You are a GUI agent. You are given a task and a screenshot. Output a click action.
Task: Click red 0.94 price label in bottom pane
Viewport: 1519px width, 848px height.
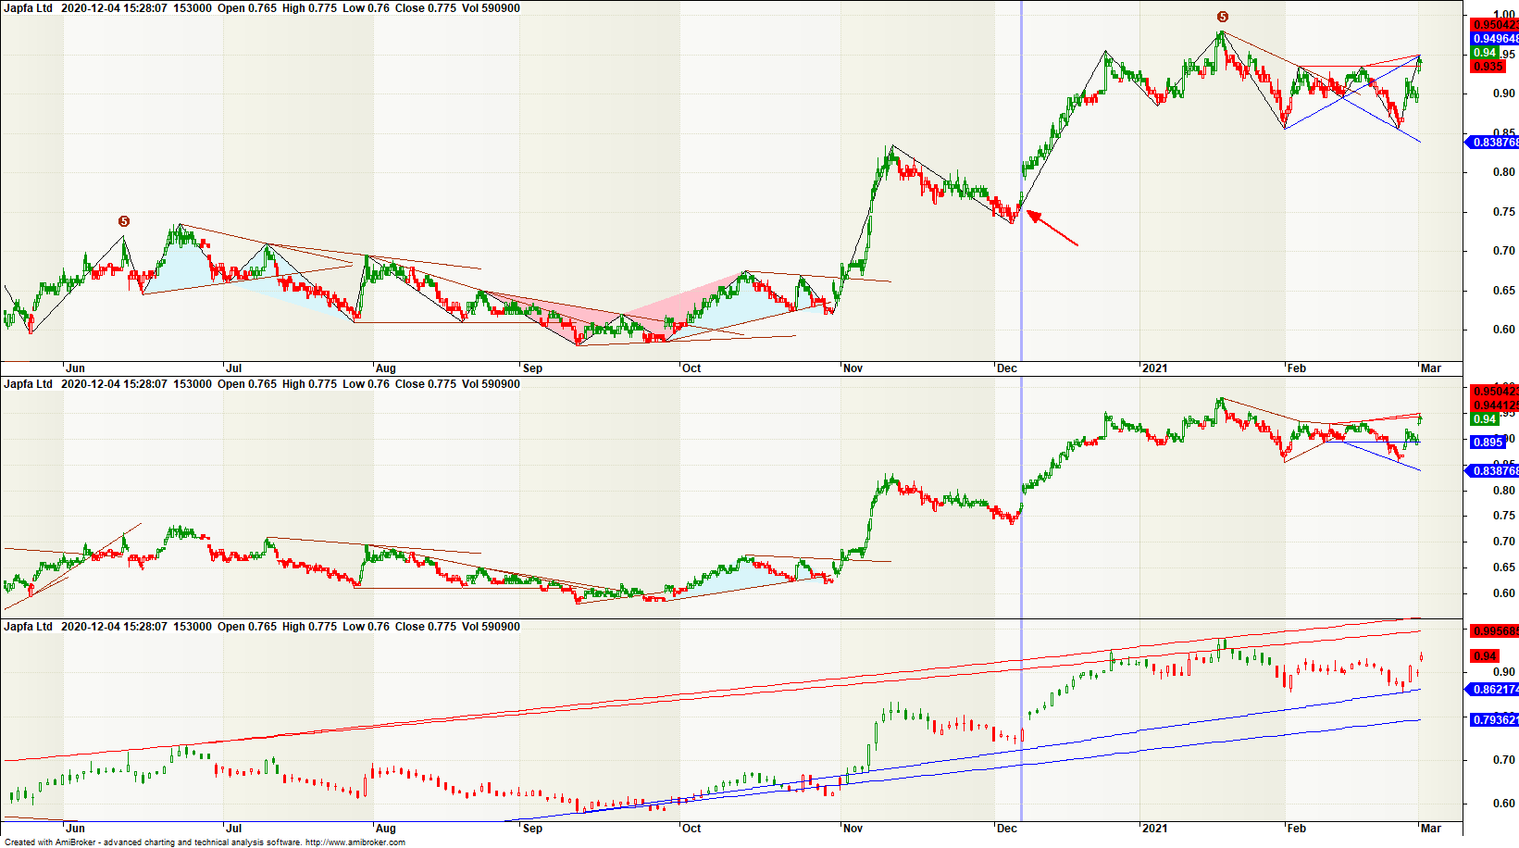(x=1485, y=656)
